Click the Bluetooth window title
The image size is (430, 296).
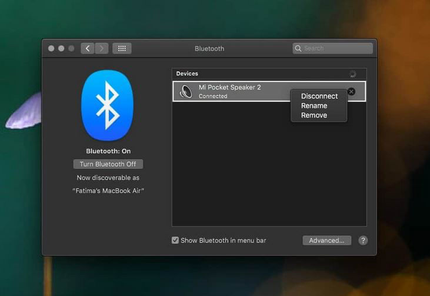(x=209, y=49)
